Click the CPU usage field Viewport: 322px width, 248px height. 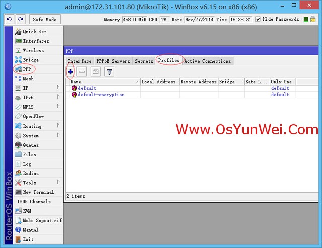(x=165, y=20)
